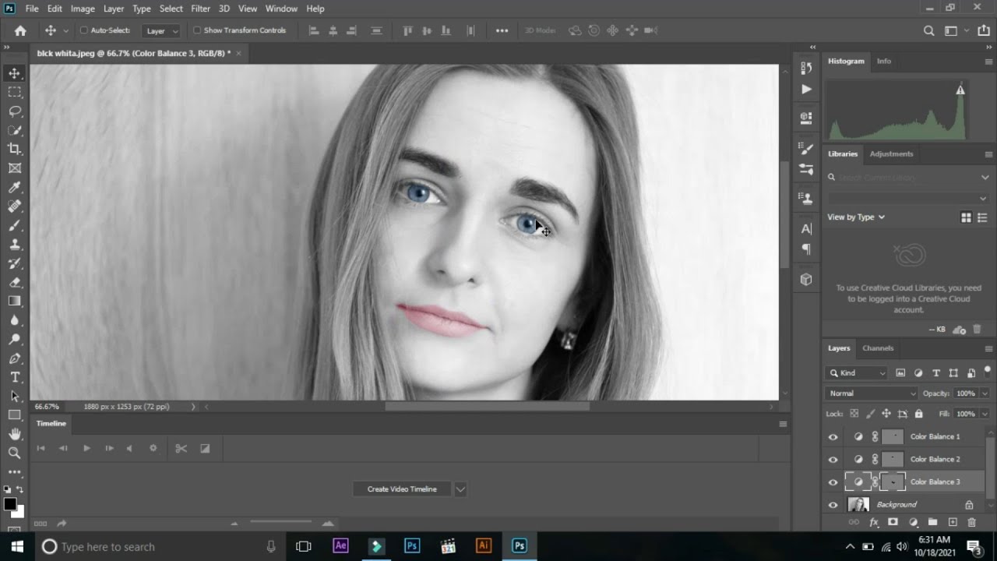Select the Gradient tool
997x561 pixels.
14,301
